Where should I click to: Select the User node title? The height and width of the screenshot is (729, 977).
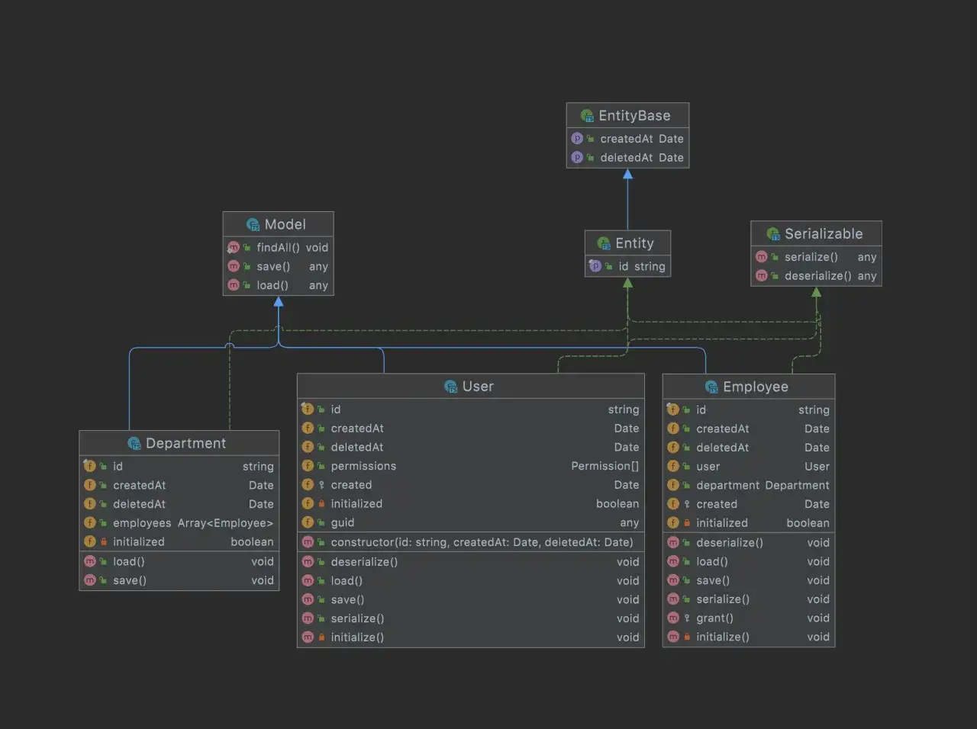(x=478, y=387)
